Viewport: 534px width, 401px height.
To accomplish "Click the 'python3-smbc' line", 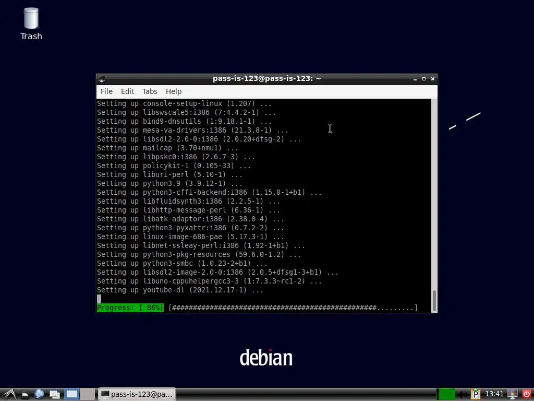I will coord(182,263).
